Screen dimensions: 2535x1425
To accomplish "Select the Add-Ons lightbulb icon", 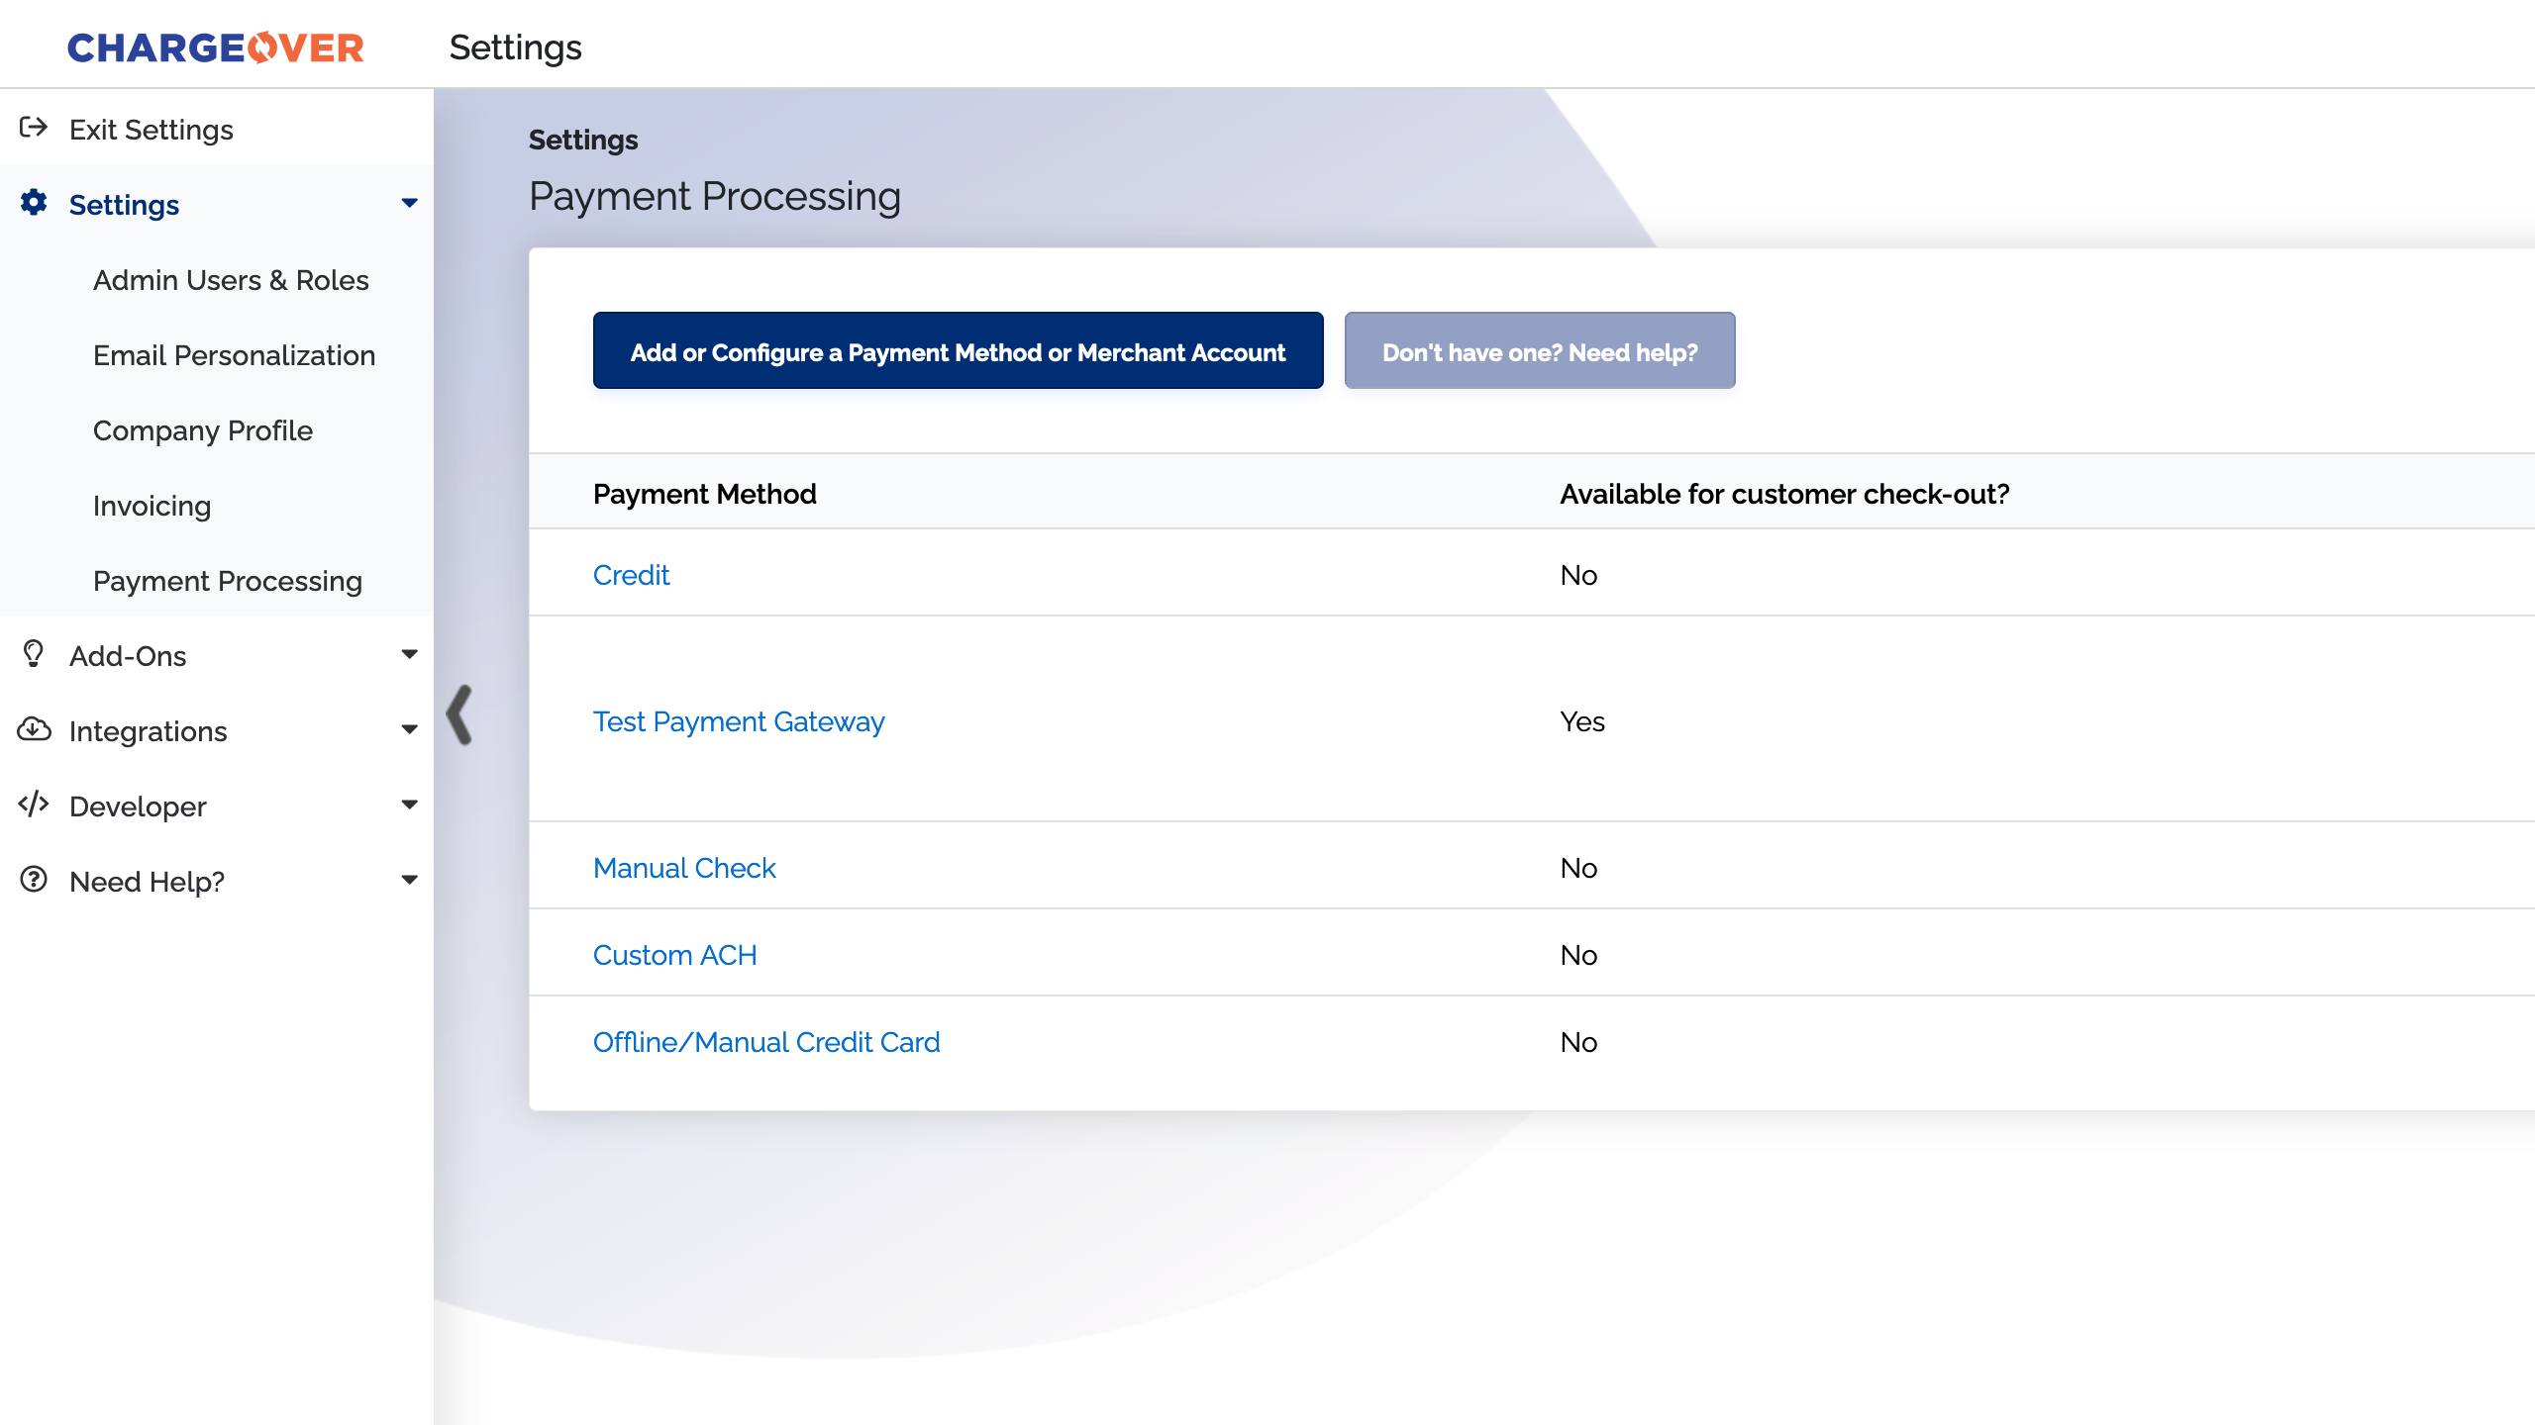I will click(x=34, y=655).
